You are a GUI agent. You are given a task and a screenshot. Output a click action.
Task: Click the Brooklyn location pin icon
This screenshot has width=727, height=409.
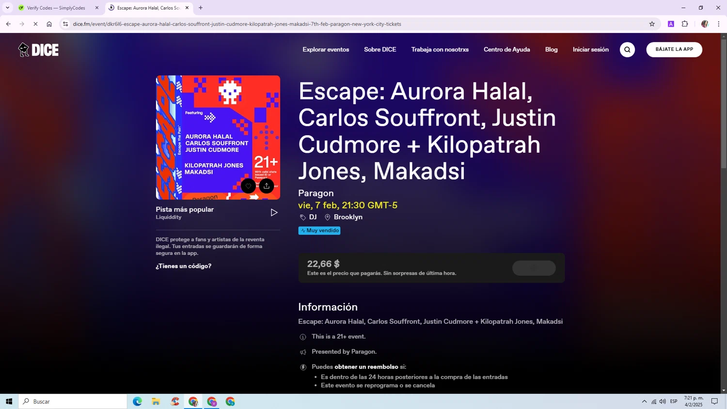(x=327, y=218)
